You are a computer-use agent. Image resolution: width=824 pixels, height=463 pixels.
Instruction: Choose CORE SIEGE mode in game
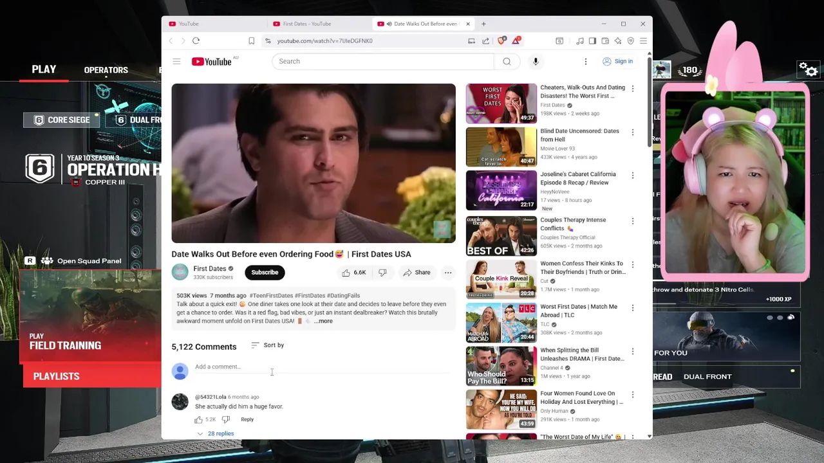click(62, 120)
